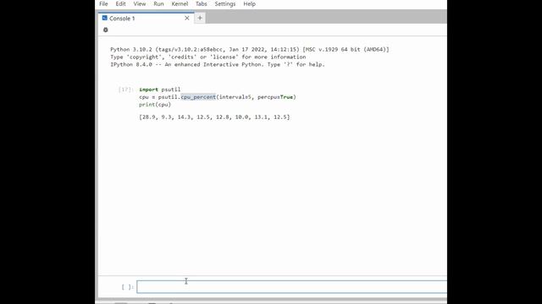Image resolution: width=542 pixels, height=304 pixels.
Task: Click the empty '[ ]:' input prompt
Action: (x=127, y=287)
